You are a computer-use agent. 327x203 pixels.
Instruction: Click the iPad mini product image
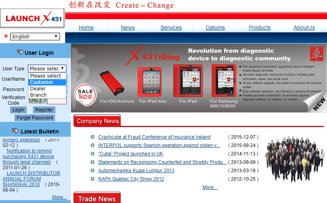click(x=150, y=82)
